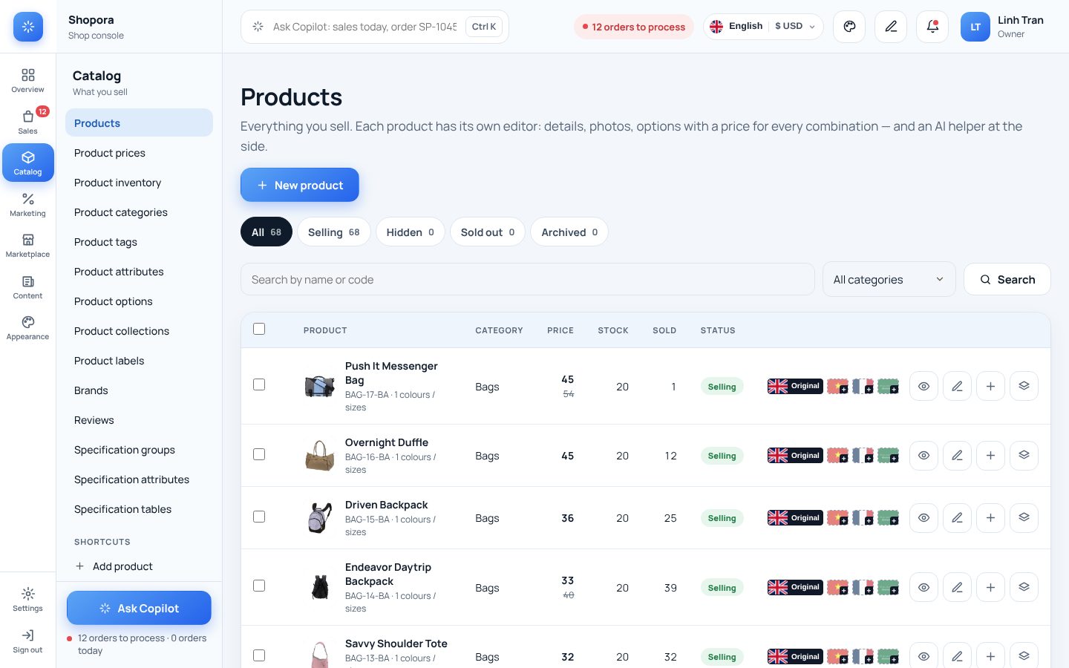1069x668 pixels.
Task: Open the notifications bell
Action: point(932,27)
